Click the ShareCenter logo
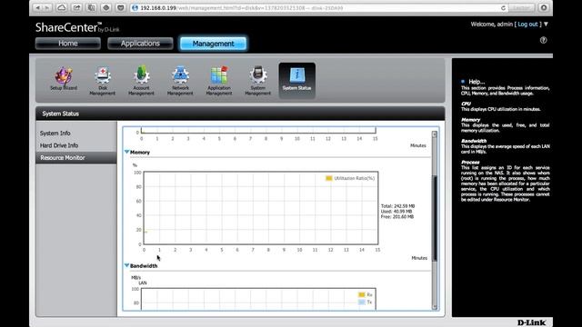582x327 pixels. click(x=77, y=27)
